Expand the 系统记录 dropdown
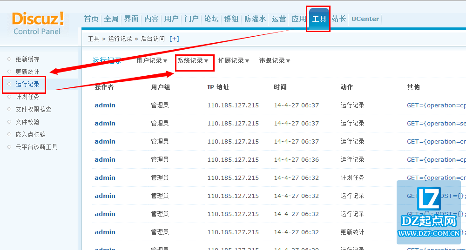 click(x=193, y=61)
